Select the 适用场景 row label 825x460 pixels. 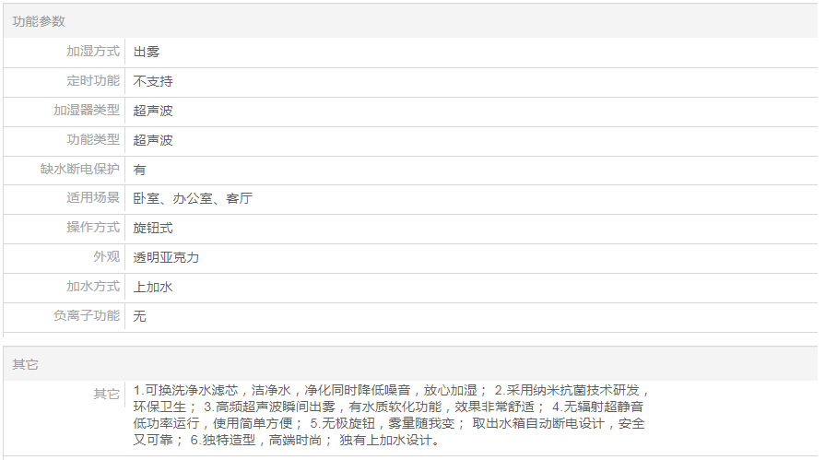pos(92,198)
